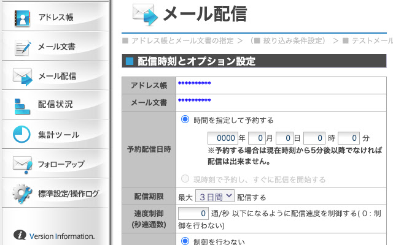Select 制御を行わない radio button

click(x=185, y=241)
